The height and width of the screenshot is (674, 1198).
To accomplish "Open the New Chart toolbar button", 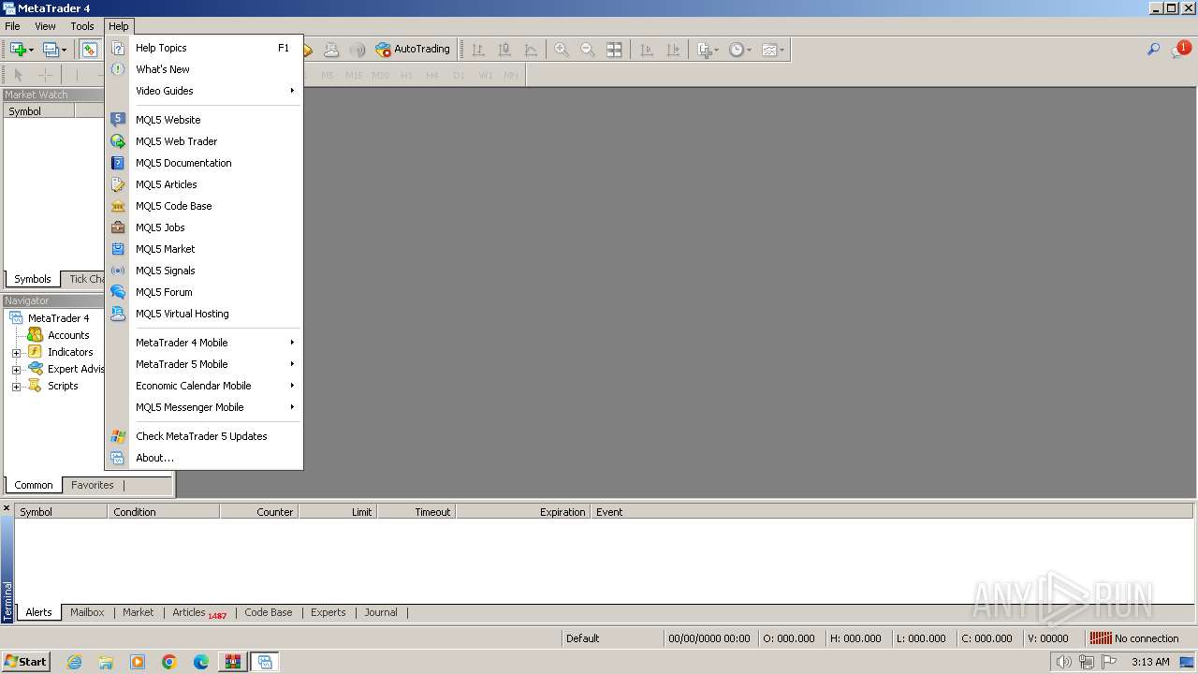I will click(18, 50).
